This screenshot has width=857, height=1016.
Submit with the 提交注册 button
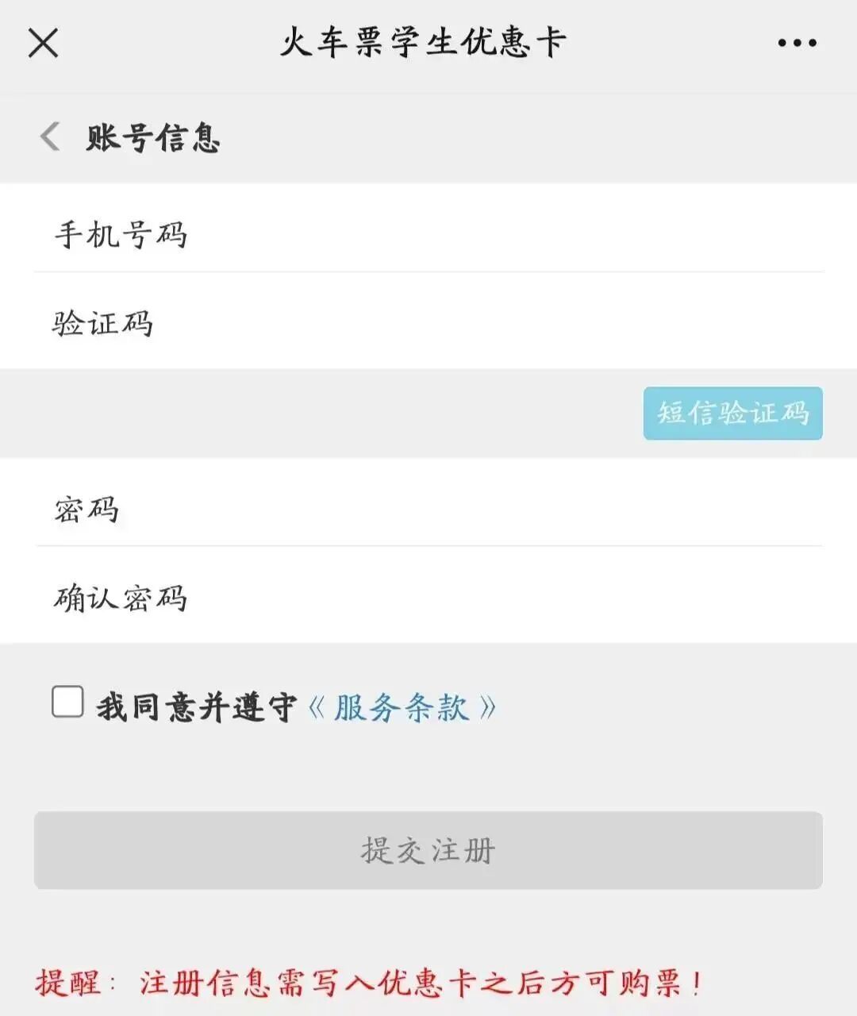click(x=428, y=850)
